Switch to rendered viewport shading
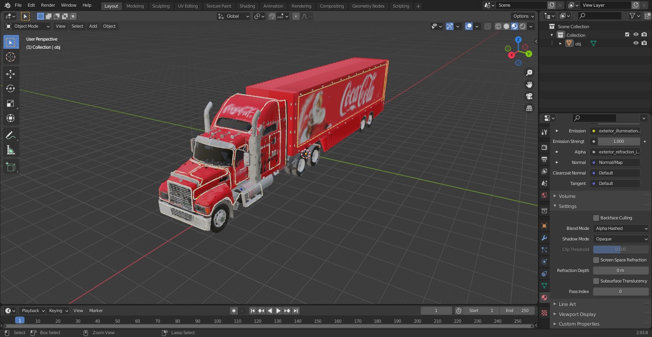652x337 pixels. 523,26
